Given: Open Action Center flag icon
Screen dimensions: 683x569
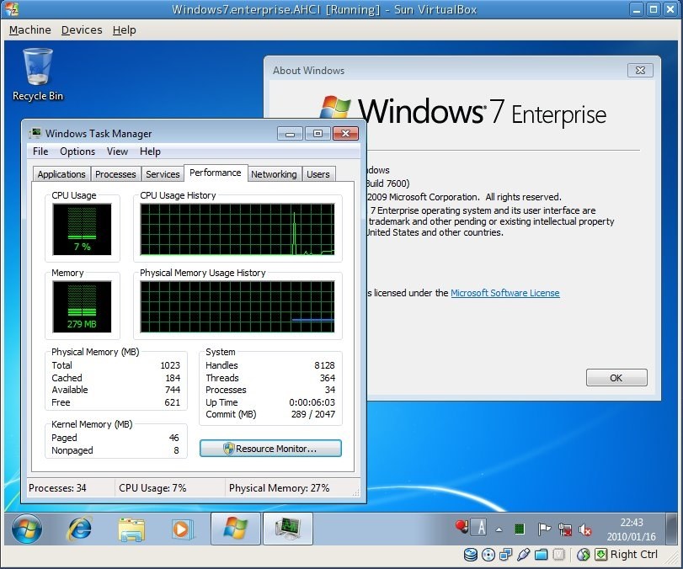Looking at the screenshot, I should coord(544,529).
